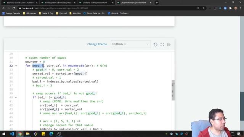This screenshot has height=137, width=244.
Task: Open Simon Data bookmark
Action: pyautogui.click(x=94, y=13)
